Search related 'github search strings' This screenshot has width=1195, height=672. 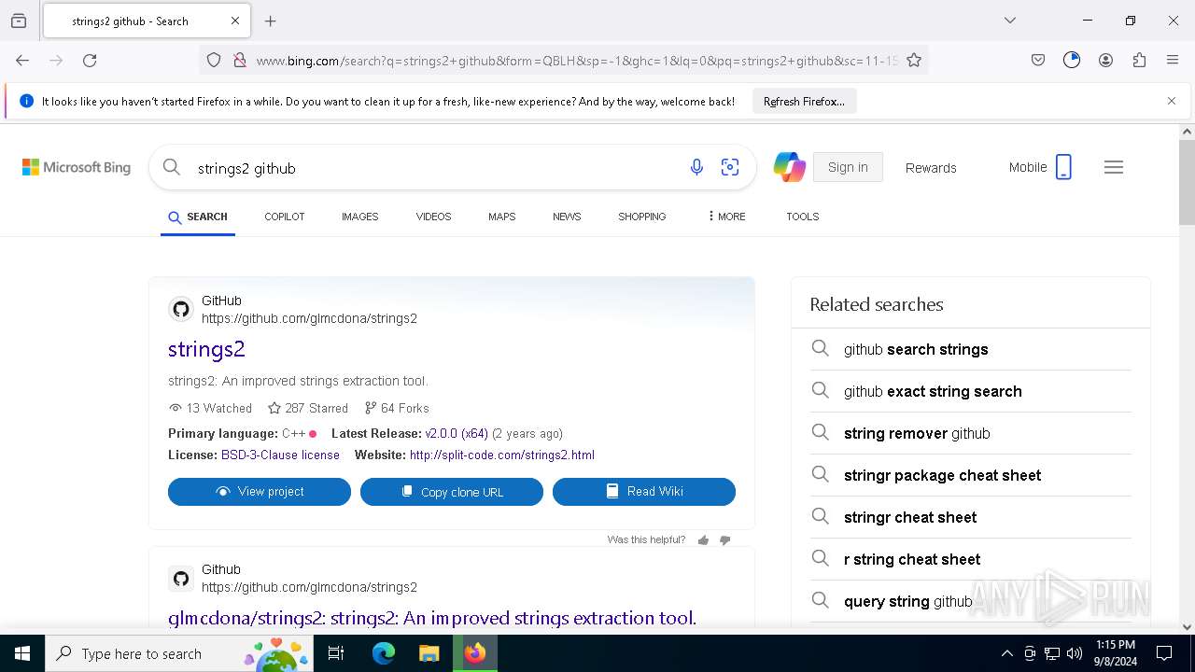pos(916,349)
